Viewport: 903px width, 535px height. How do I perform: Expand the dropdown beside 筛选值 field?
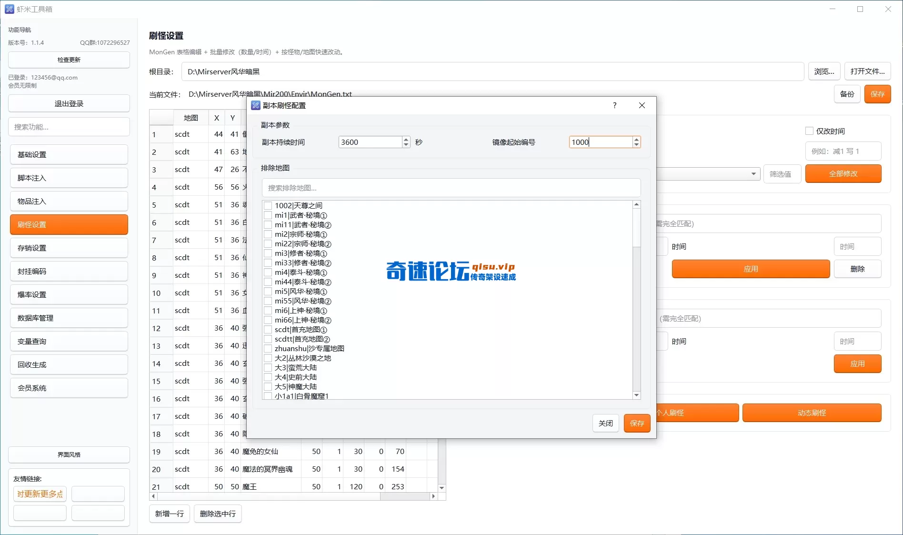tap(753, 174)
